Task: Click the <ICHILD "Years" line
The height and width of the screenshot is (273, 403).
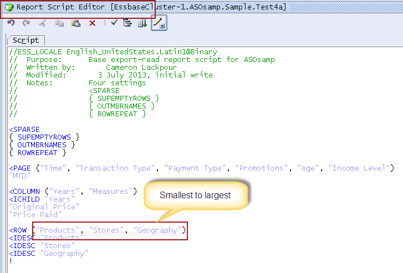Action: (x=42, y=199)
